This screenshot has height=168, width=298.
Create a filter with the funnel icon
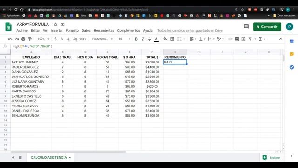pyautogui.click(x=250, y=39)
